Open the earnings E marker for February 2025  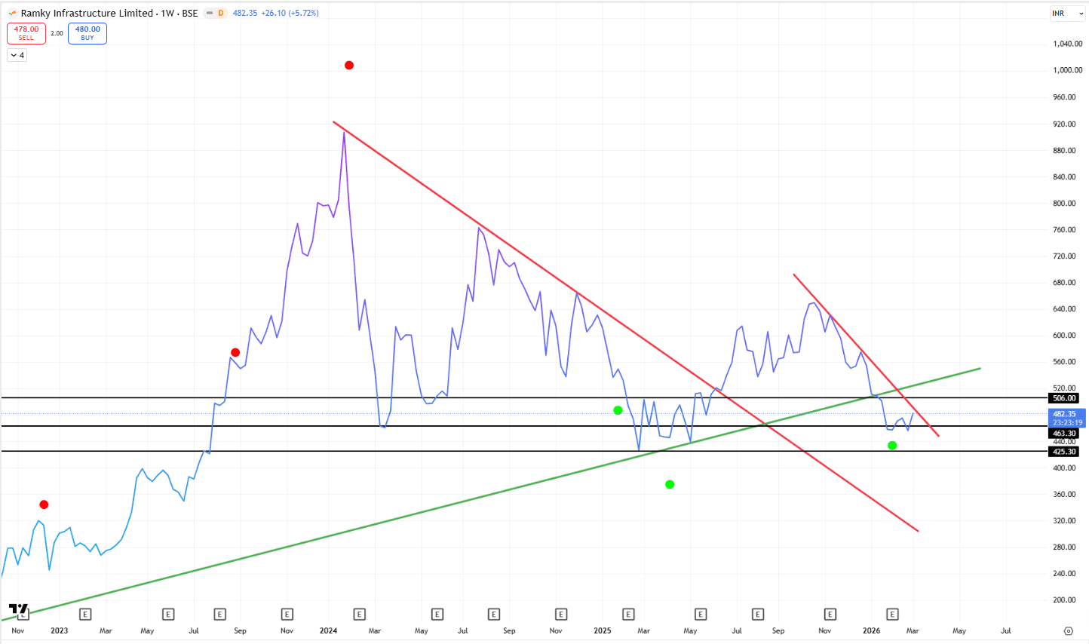628,615
